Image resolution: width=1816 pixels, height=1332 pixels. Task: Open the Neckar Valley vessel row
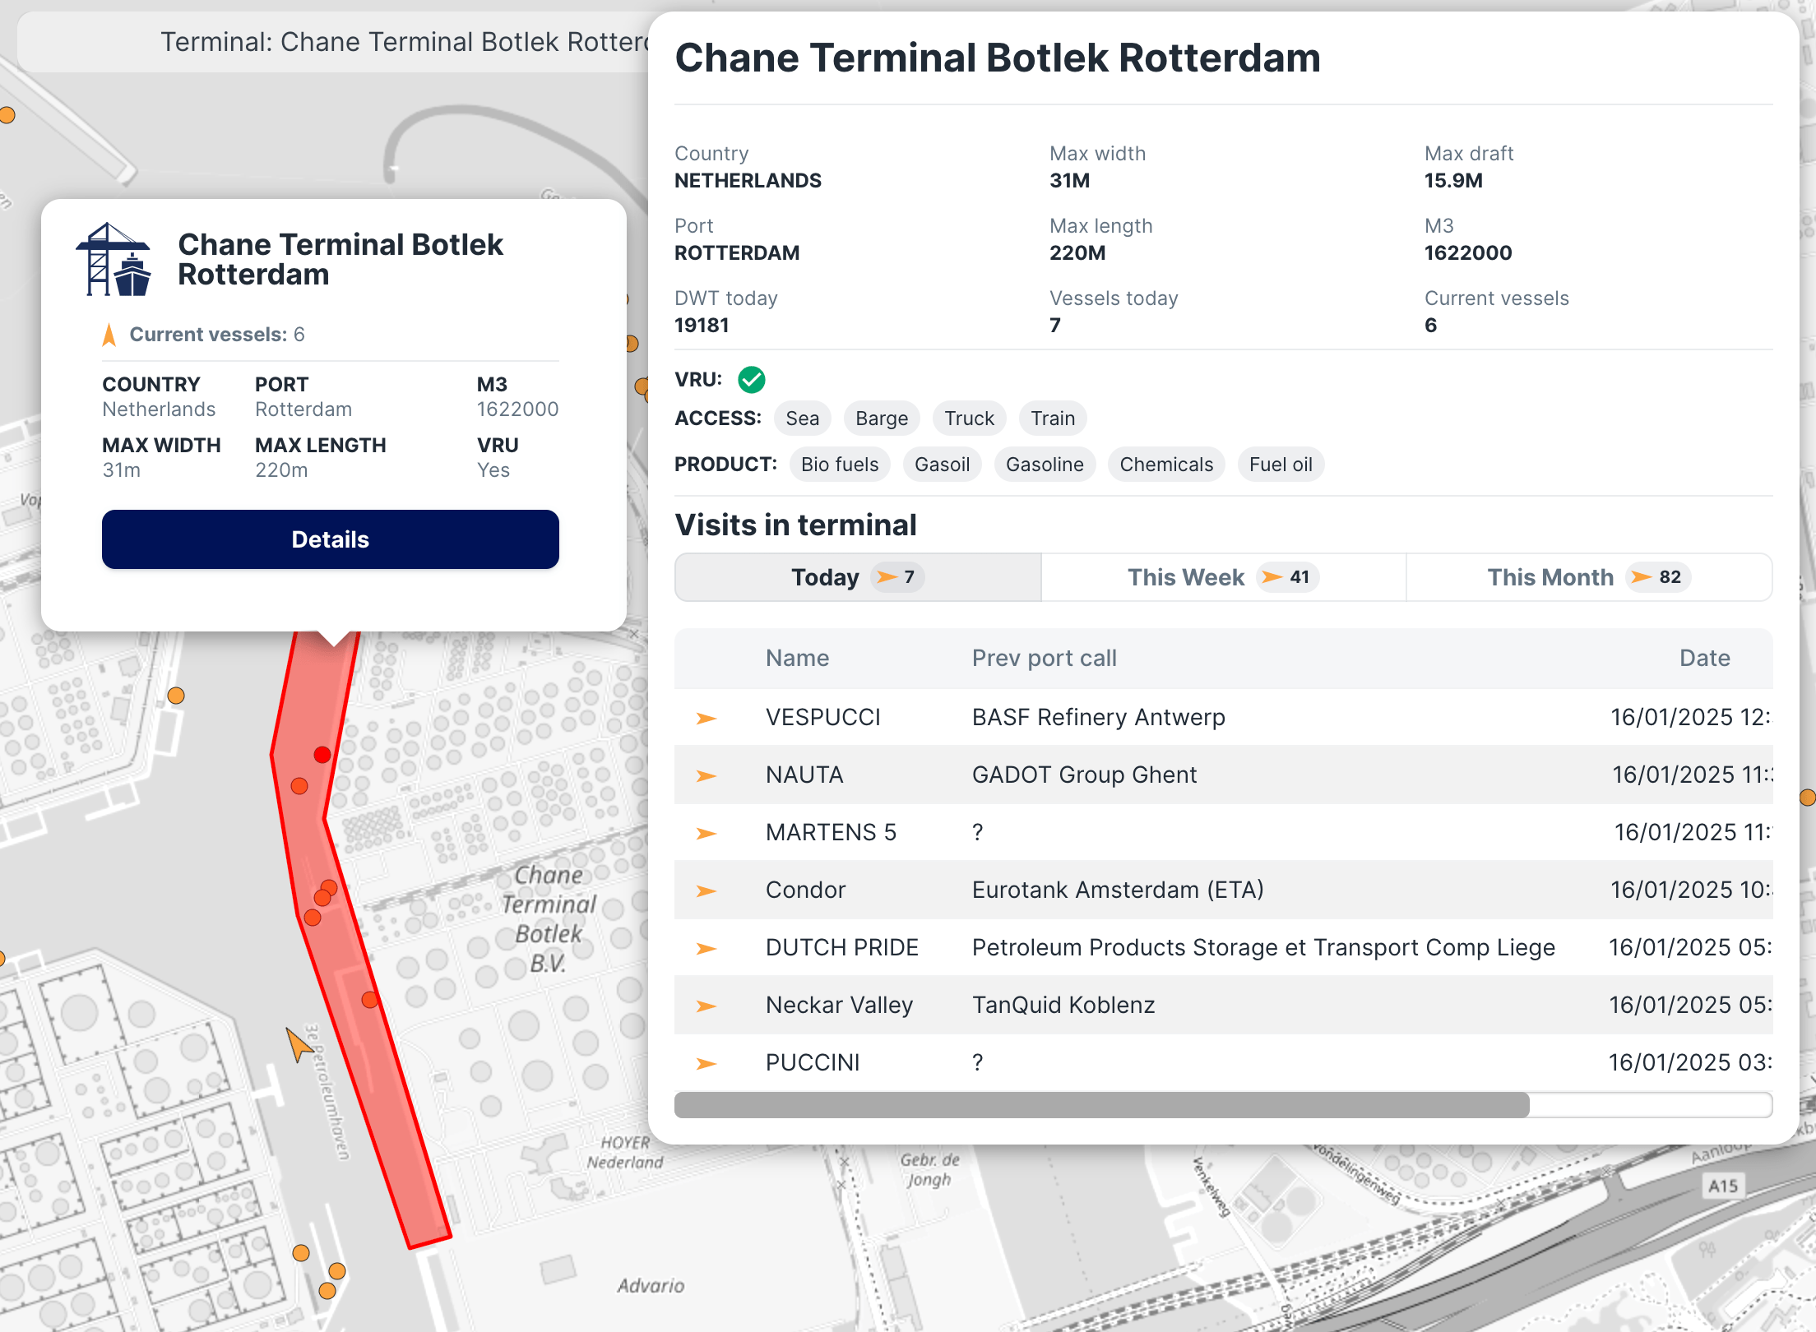pyautogui.click(x=1223, y=1006)
